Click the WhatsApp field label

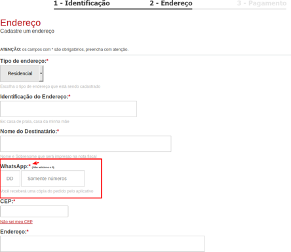[15, 166]
